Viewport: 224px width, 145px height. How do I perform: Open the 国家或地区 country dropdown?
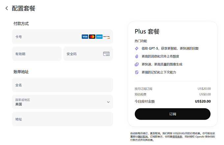point(59,102)
